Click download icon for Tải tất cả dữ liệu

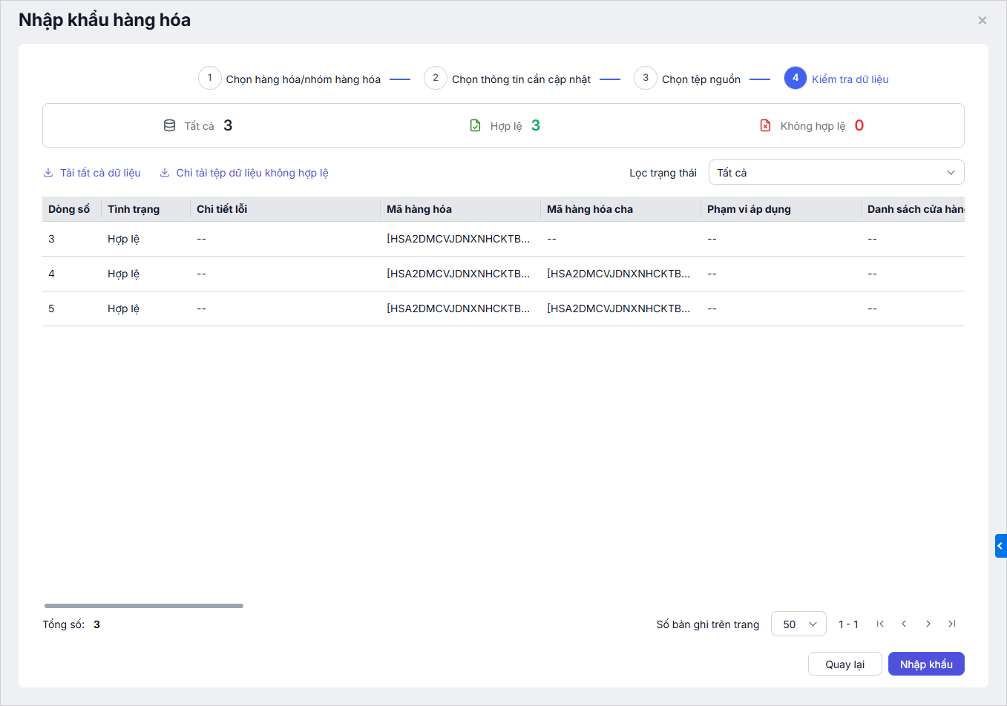pos(48,173)
